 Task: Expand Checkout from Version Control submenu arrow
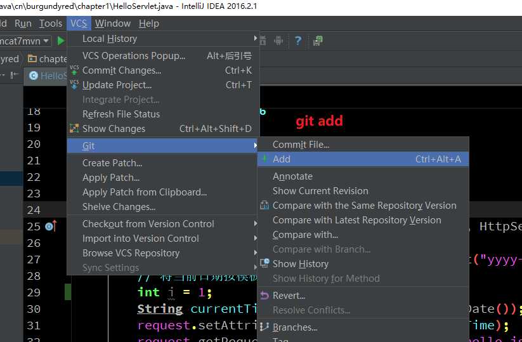pyautogui.click(x=256, y=223)
